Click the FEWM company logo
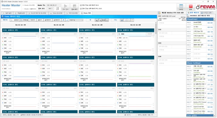The image size is (217, 118). [206, 7]
